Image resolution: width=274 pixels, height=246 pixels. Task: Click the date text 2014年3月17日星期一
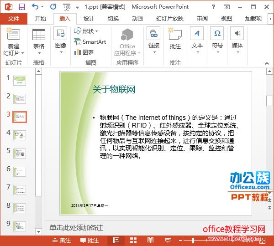[90, 205]
